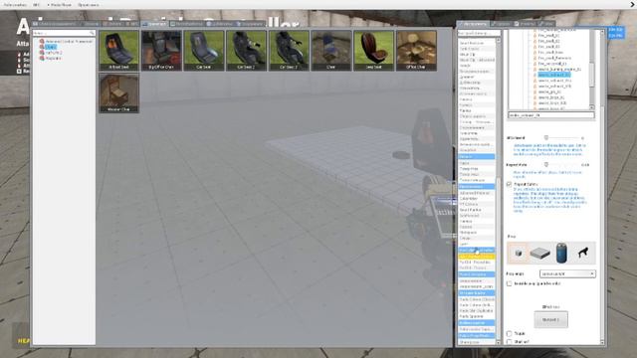Tick the checkbox below the angle dropdown
The image size is (637, 358).
pos(509,283)
